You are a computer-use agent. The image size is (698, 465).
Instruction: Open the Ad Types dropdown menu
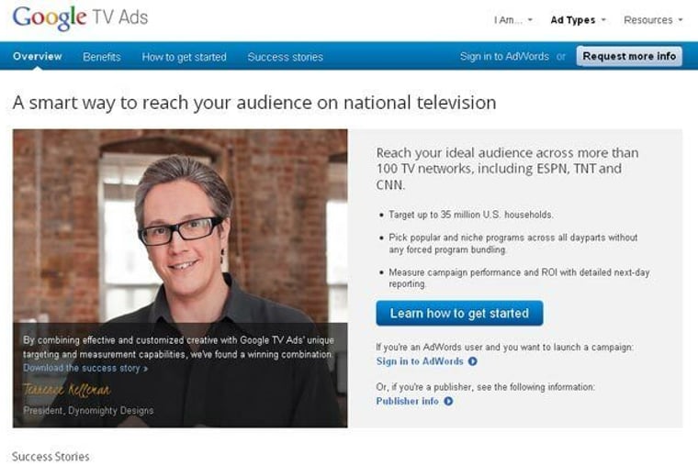(578, 20)
